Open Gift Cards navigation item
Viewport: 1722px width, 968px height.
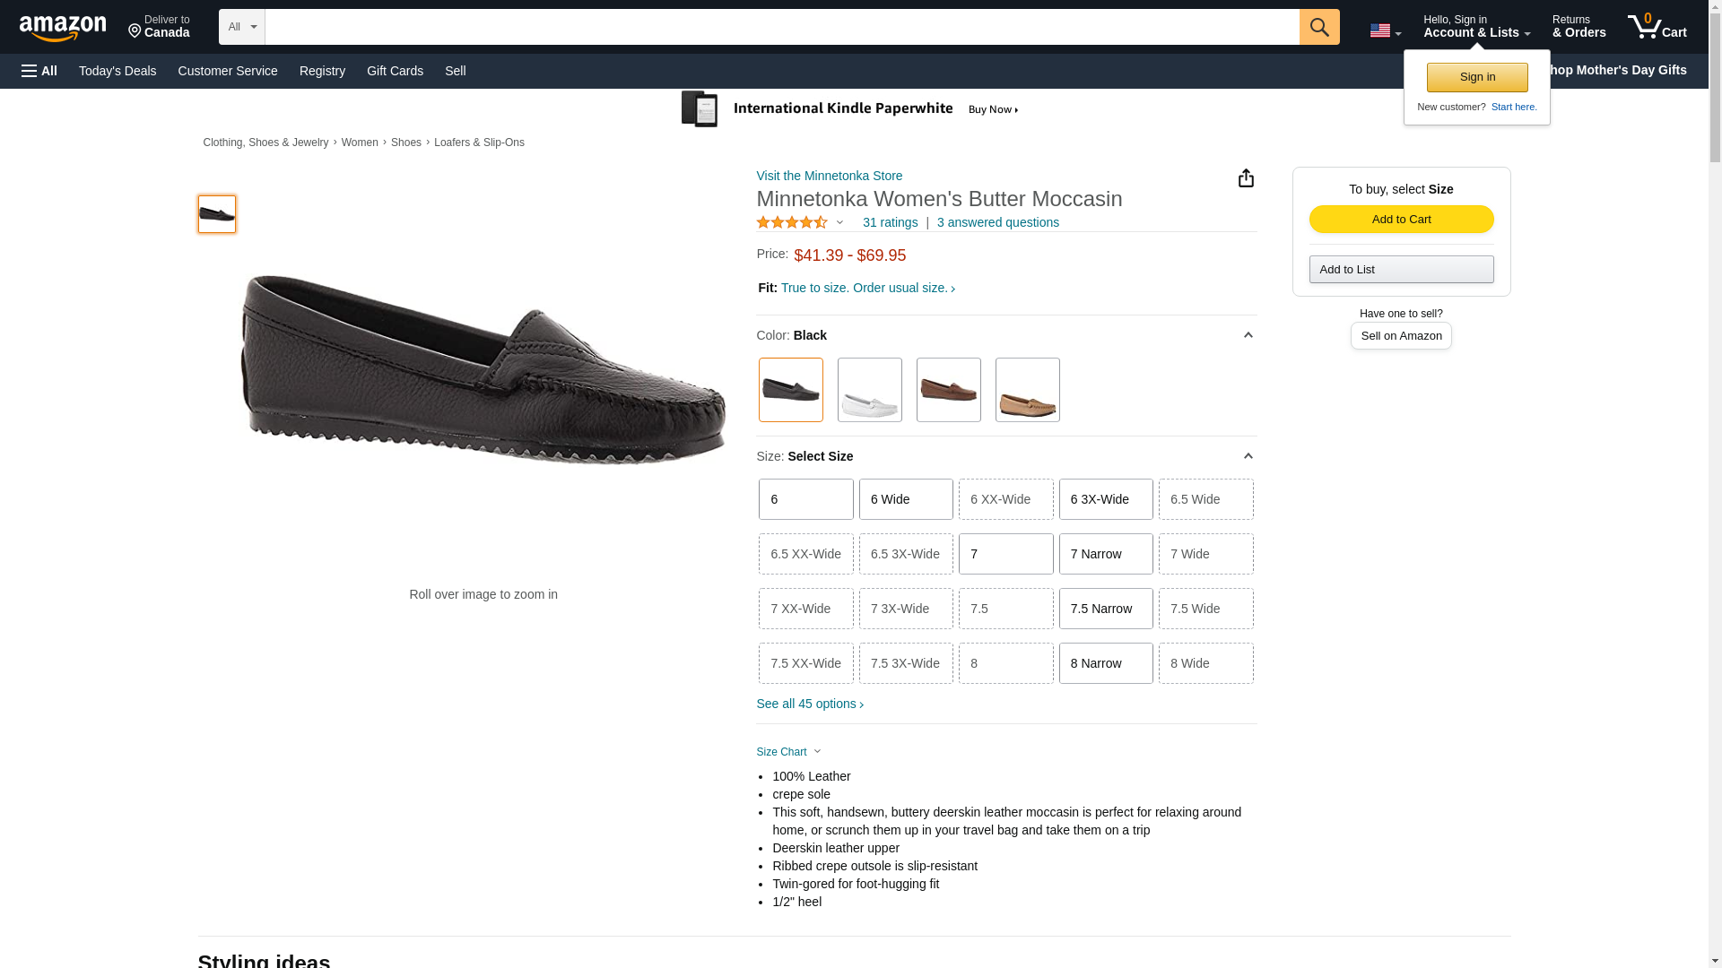coord(395,71)
